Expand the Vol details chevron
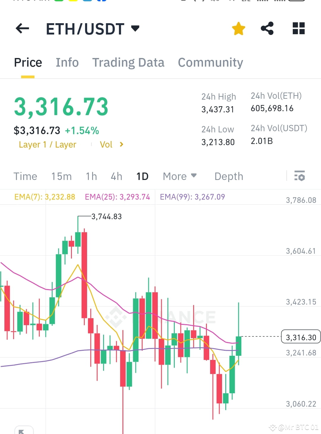The image size is (321, 434). 121,145
